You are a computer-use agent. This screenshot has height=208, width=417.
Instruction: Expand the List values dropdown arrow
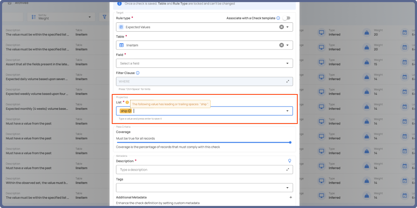[x=287, y=111]
